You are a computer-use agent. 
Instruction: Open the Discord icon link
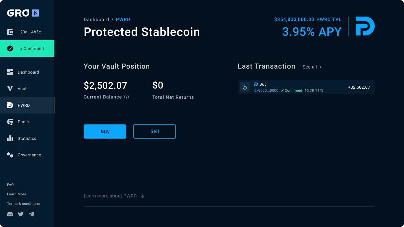point(10,214)
